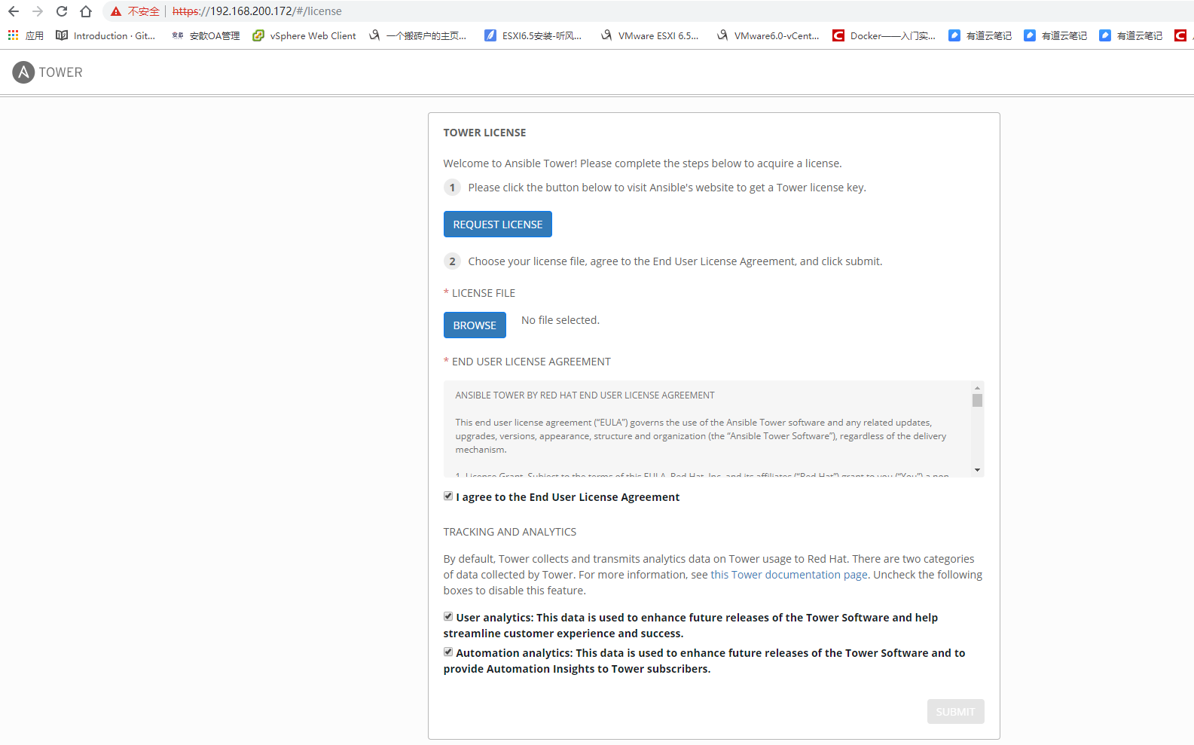Submit the Tower license form
The height and width of the screenshot is (745, 1194).
click(x=955, y=712)
